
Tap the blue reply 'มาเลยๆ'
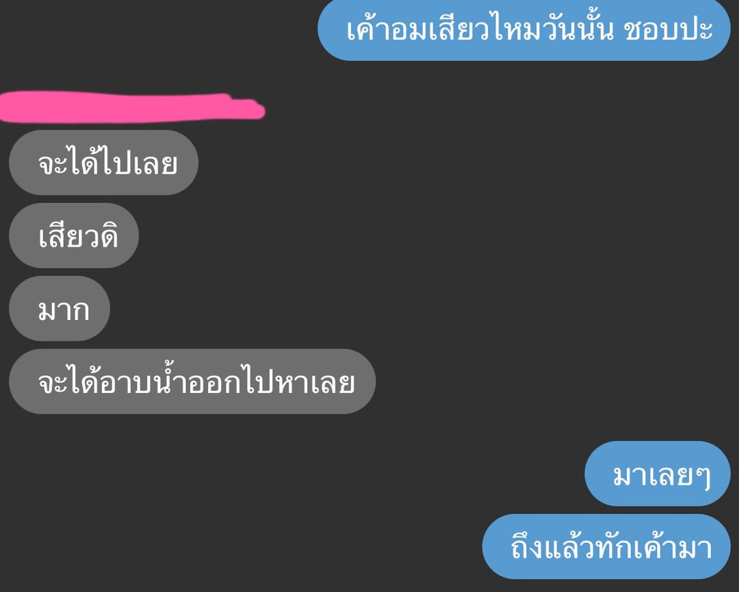(658, 474)
